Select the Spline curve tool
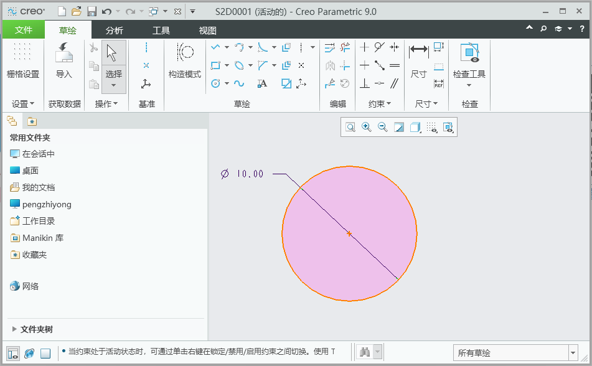592x366 pixels. [x=239, y=83]
